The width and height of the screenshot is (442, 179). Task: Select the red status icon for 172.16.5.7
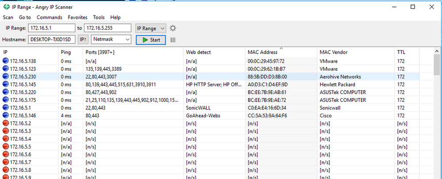tap(6, 162)
